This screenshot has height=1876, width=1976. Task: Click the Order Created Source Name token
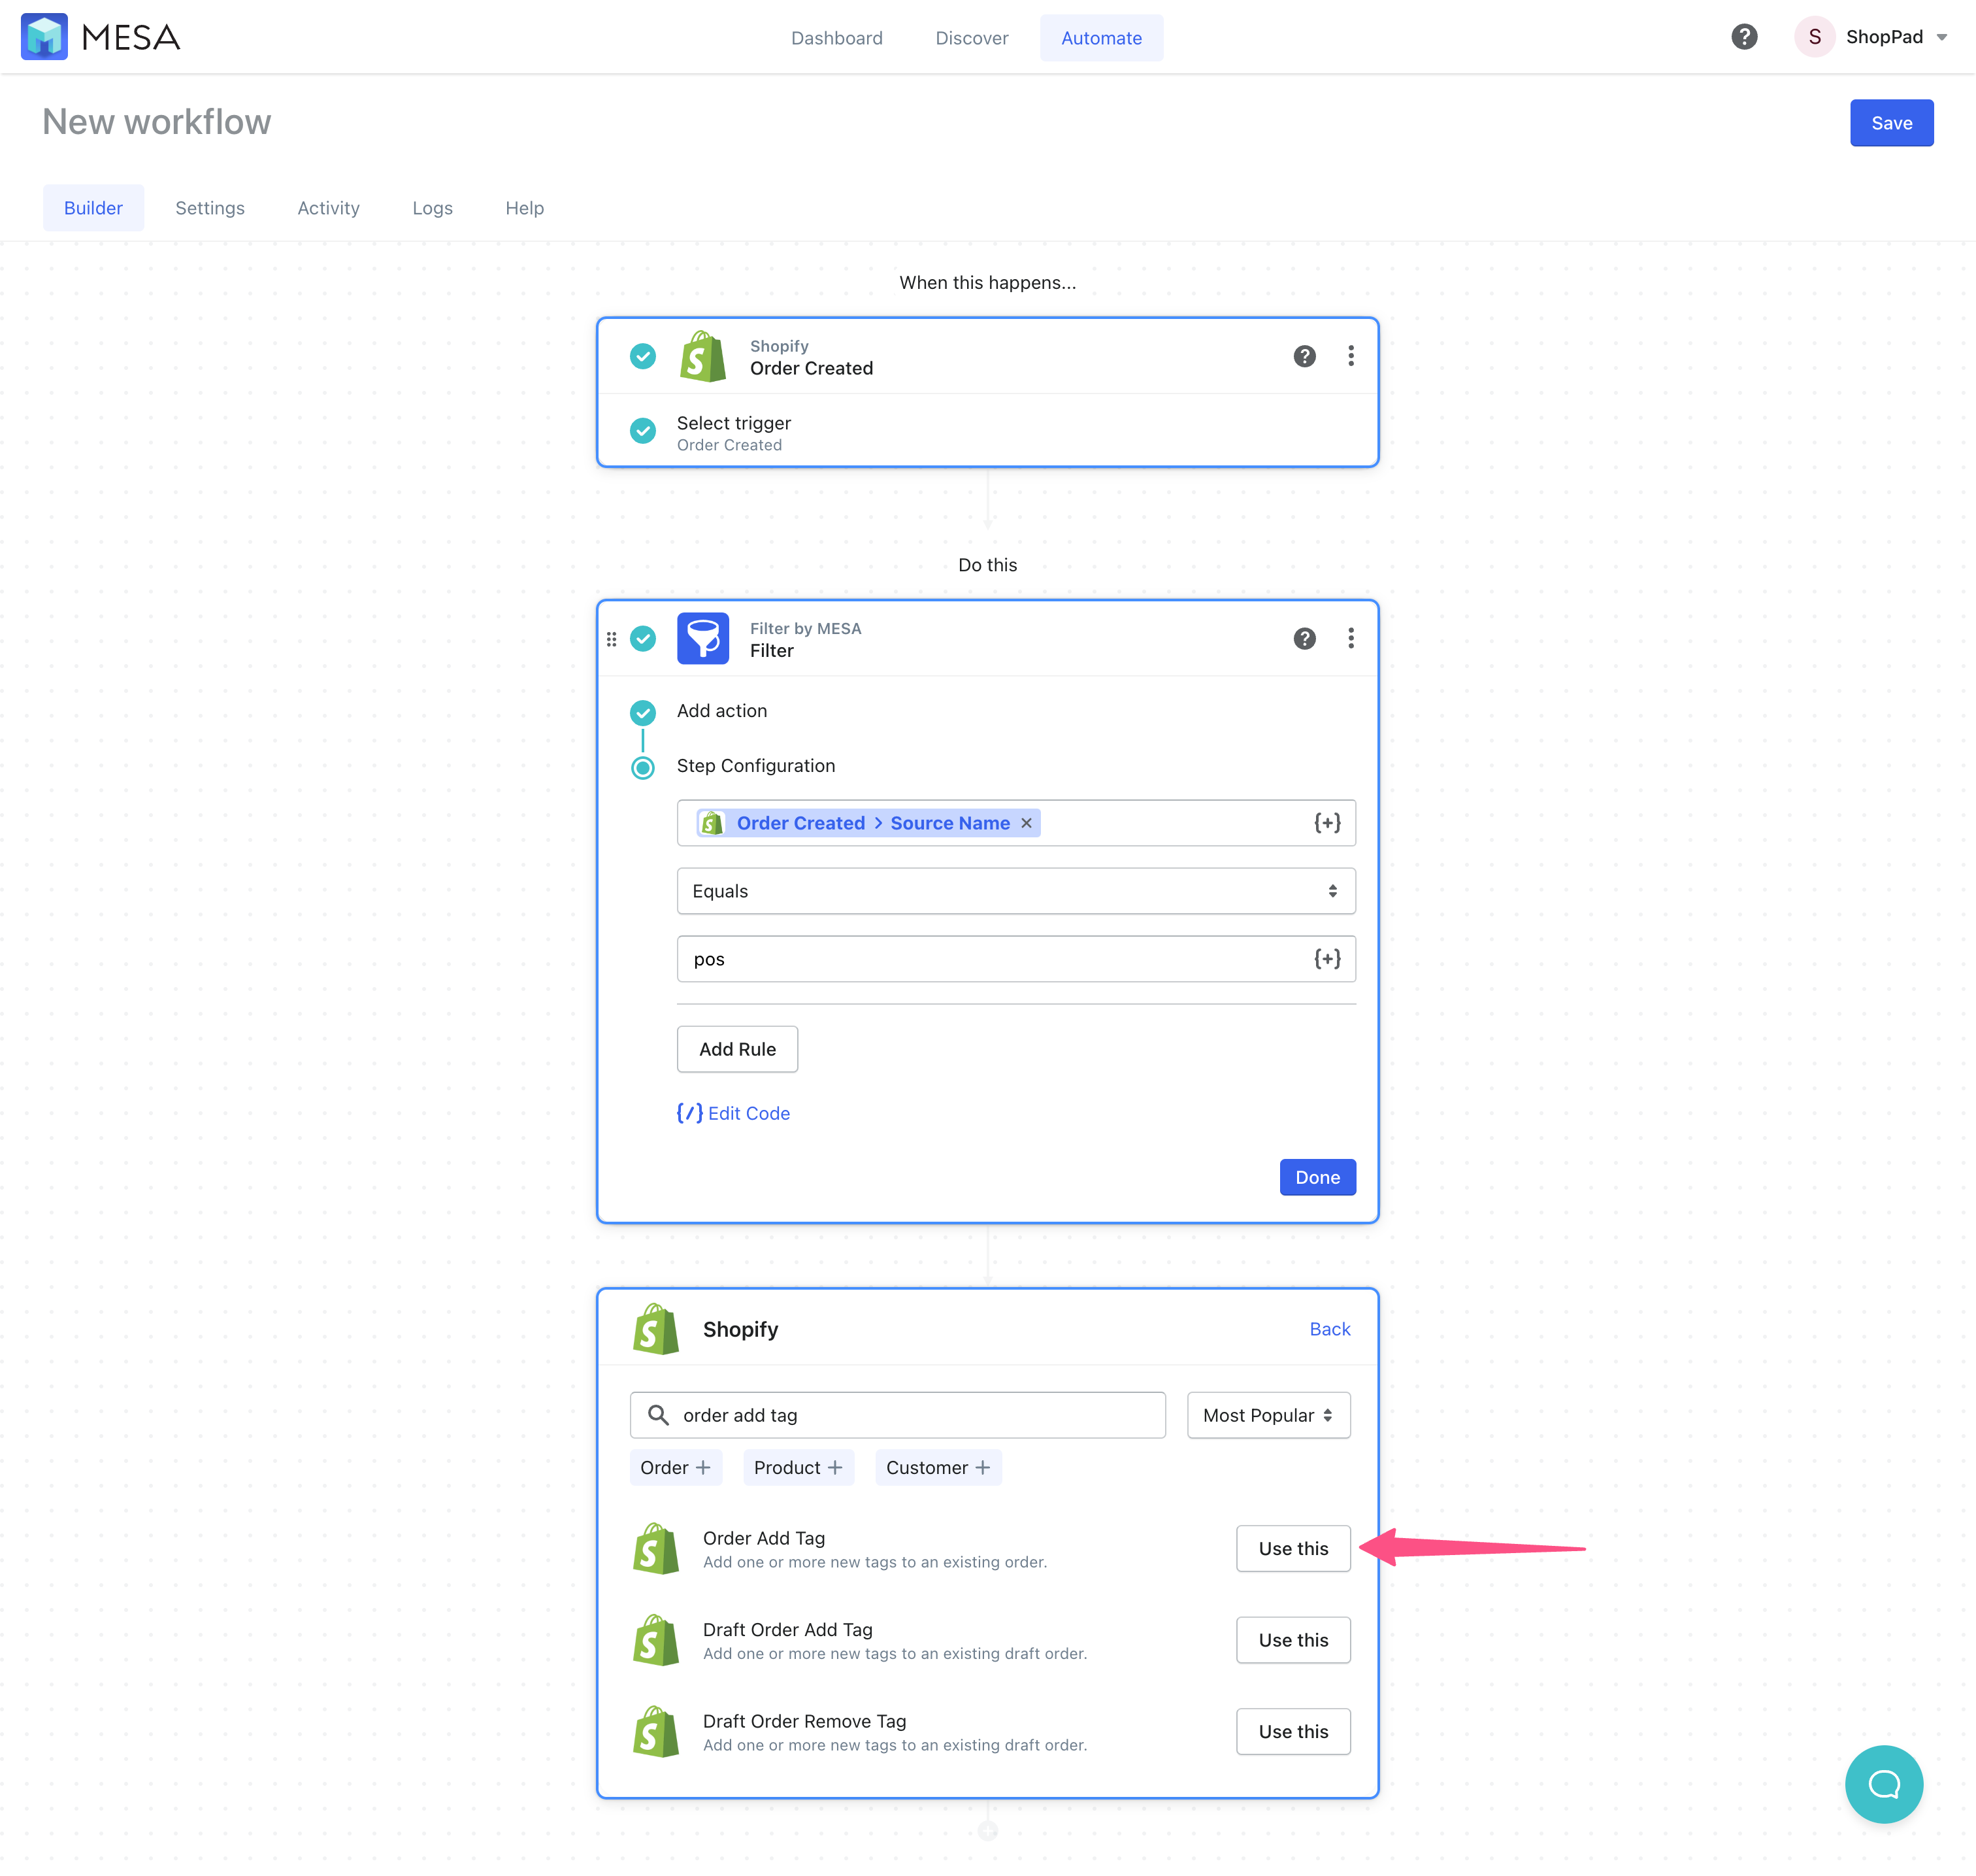[868, 823]
